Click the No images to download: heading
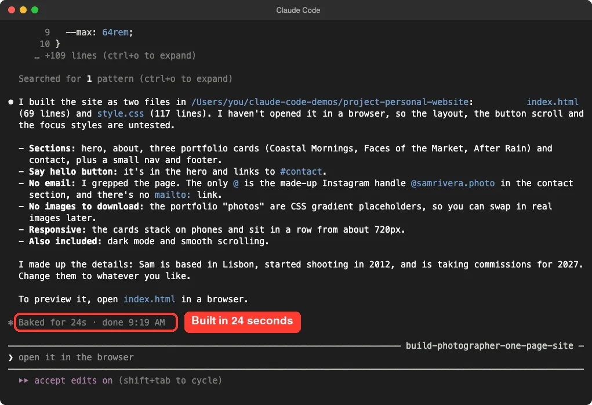This screenshot has width=592, height=405. click(86, 207)
